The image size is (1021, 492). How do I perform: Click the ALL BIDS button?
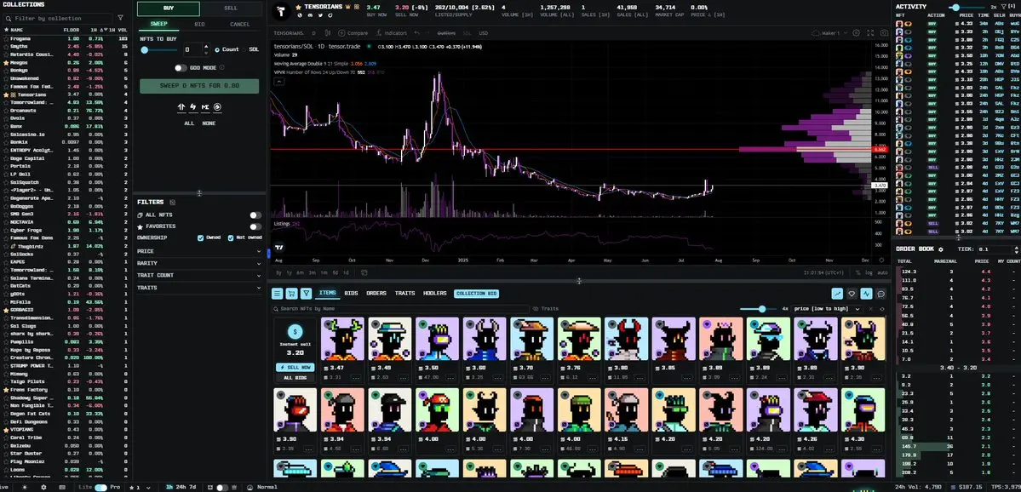click(x=295, y=377)
